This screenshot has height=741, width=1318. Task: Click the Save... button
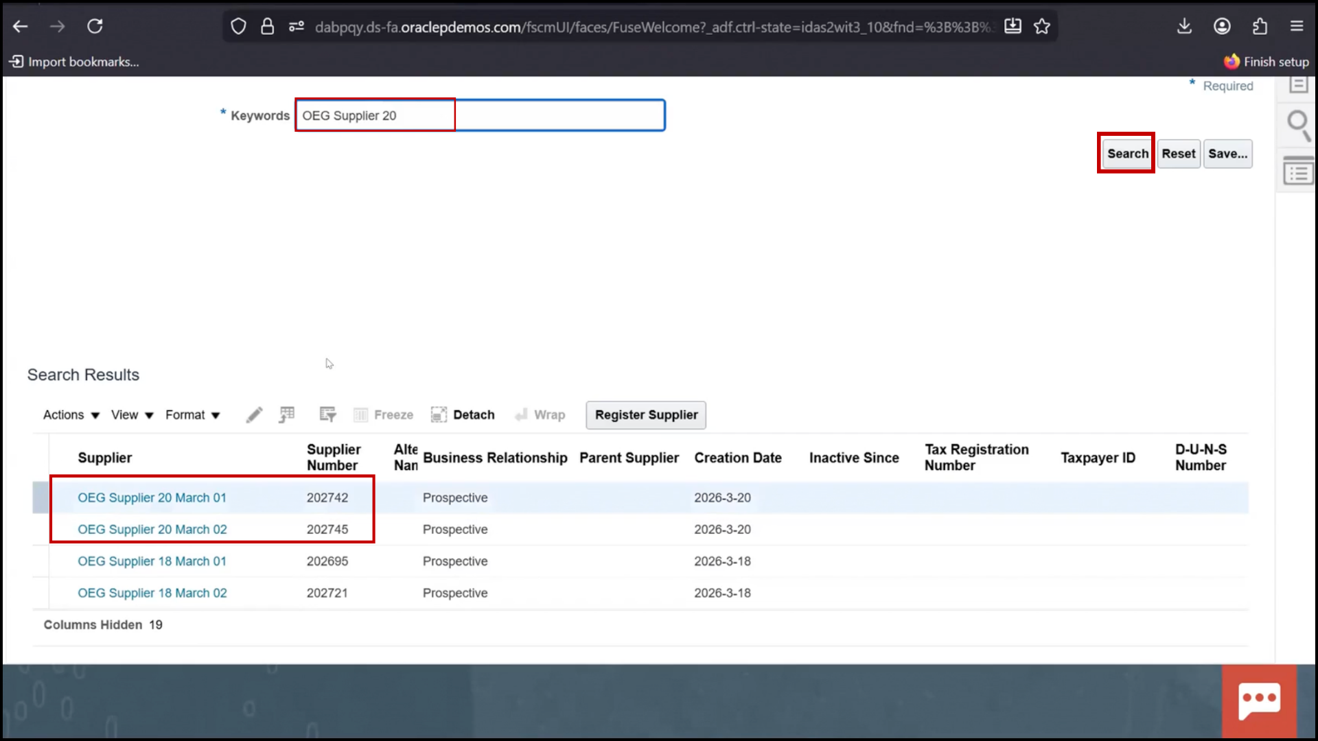point(1228,154)
